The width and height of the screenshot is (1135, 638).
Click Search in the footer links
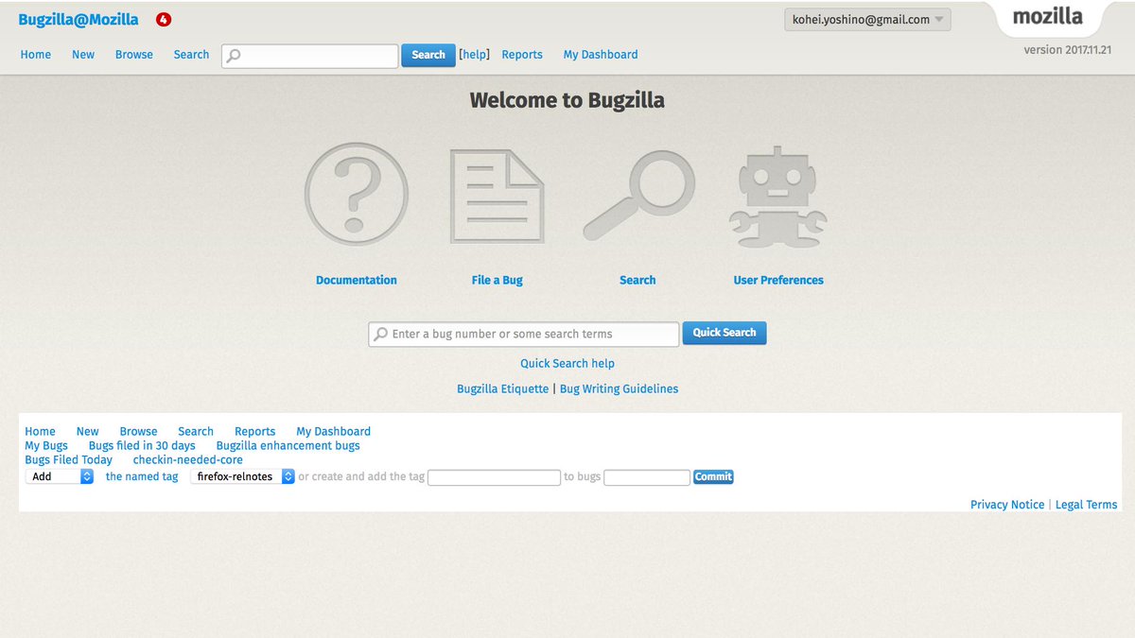pyautogui.click(x=196, y=431)
